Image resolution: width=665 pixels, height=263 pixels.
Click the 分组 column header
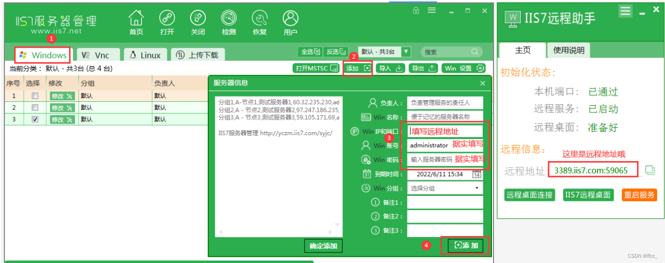coord(115,83)
